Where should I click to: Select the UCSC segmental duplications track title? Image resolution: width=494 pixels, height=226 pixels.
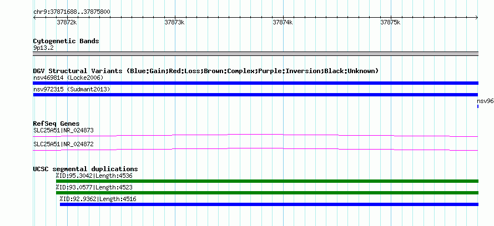(85, 169)
